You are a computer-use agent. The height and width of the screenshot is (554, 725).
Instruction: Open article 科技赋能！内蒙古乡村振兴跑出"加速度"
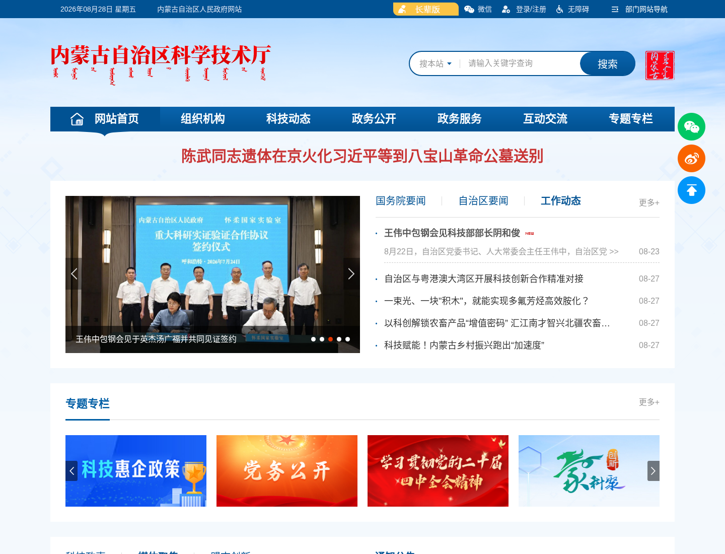coord(464,345)
